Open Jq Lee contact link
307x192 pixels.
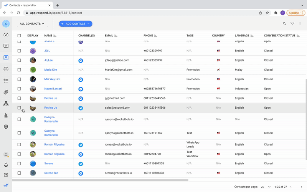click(48, 60)
